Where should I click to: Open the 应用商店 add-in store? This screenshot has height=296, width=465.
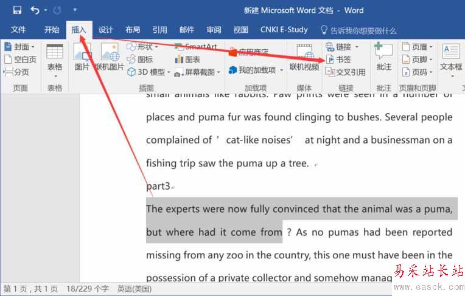pyautogui.click(x=248, y=53)
